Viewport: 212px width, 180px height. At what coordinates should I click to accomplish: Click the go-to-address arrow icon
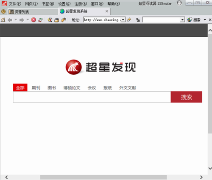click(129, 20)
